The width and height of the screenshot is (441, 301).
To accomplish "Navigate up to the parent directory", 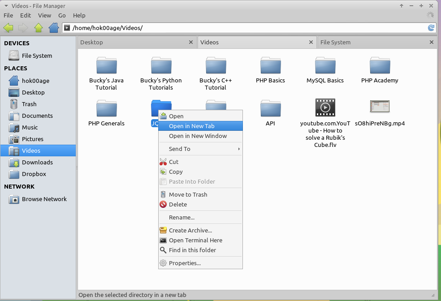I will (x=39, y=27).
